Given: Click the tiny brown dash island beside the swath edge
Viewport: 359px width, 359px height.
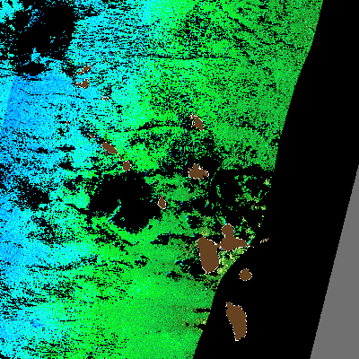Looking at the screenshot, I should click(x=265, y=241).
